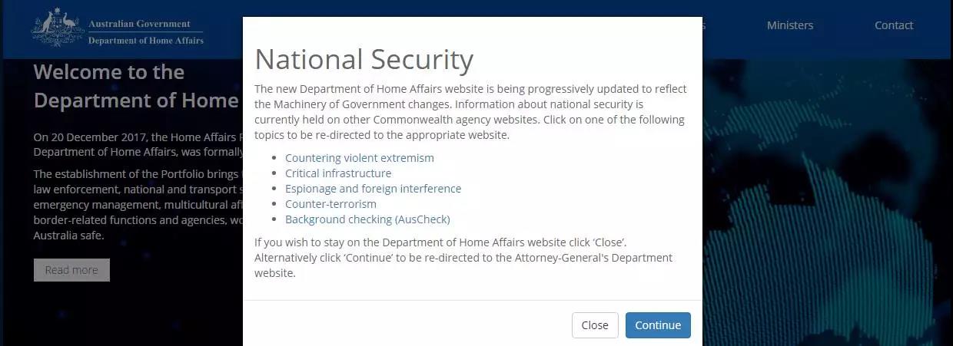Screen dimensions: 953x346
Task: Go to Espionage and foreign interference
Action: [373, 189]
